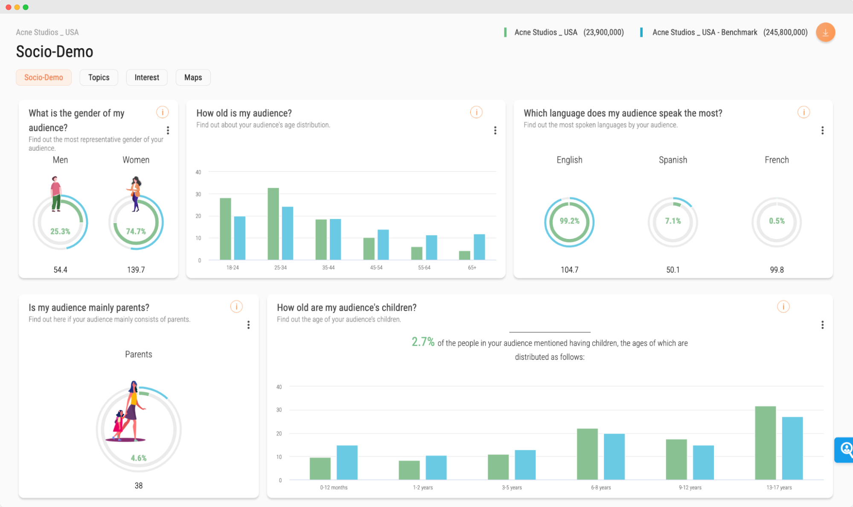The height and width of the screenshot is (507, 853).
Task: Click the green 13-17 years bar
Action: coord(765,443)
